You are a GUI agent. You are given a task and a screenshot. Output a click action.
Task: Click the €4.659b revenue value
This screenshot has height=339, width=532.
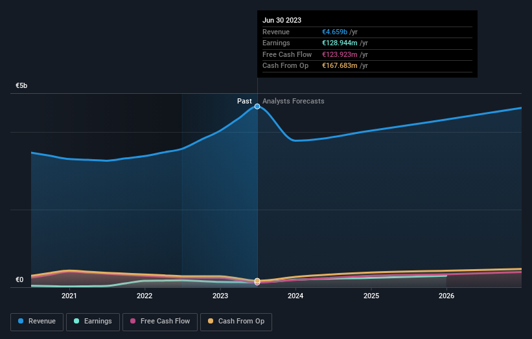pos(334,32)
